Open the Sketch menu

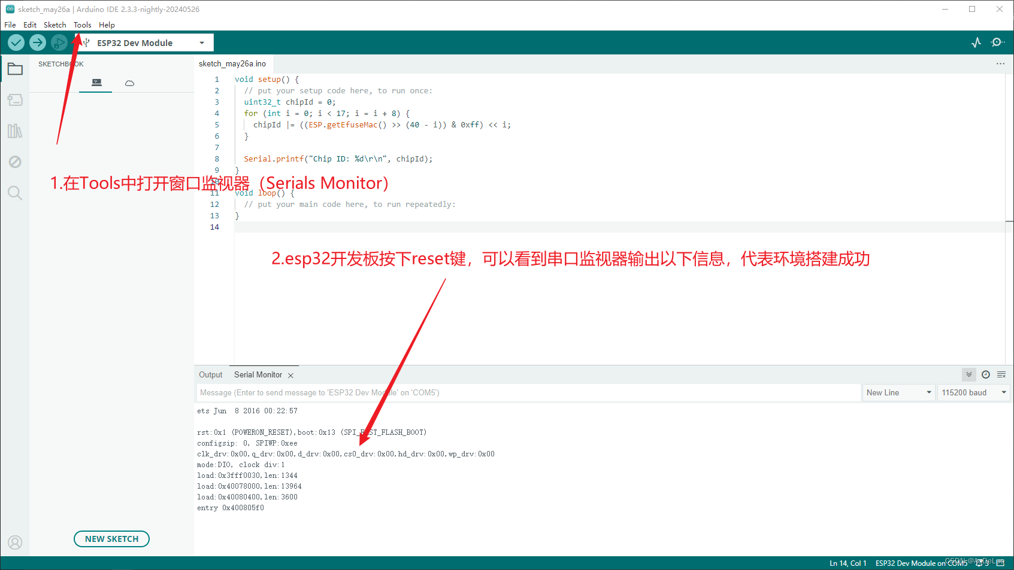55,25
